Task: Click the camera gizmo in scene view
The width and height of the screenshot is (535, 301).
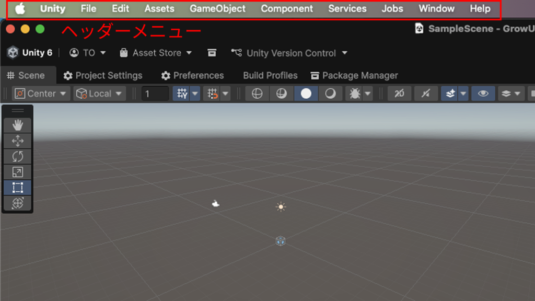Action: (216, 203)
